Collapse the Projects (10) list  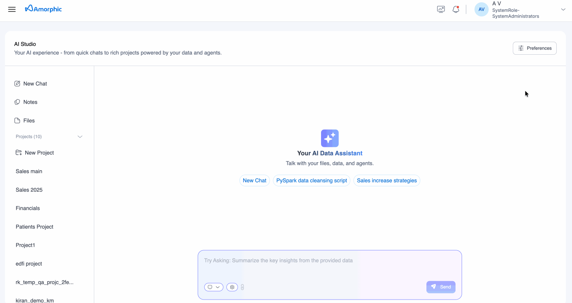[80, 136]
